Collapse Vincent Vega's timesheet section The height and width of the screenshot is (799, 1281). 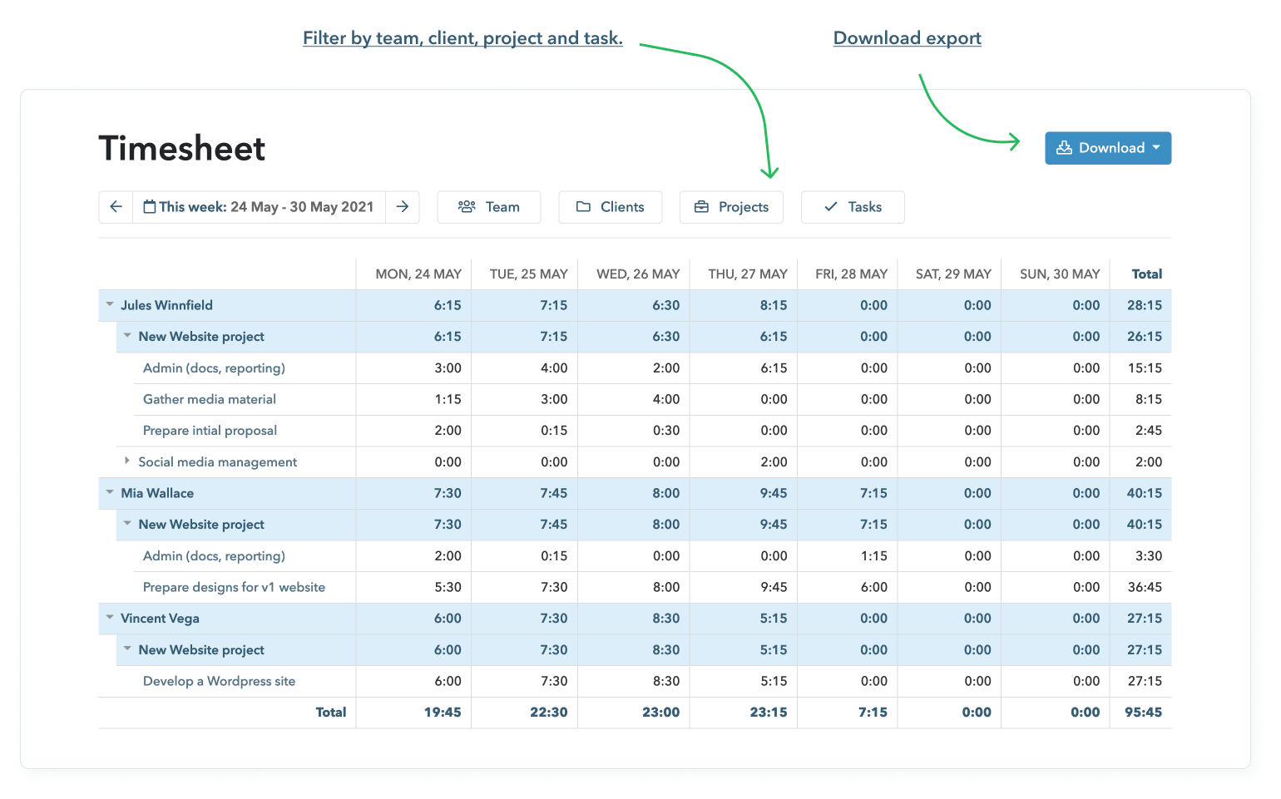[110, 619]
